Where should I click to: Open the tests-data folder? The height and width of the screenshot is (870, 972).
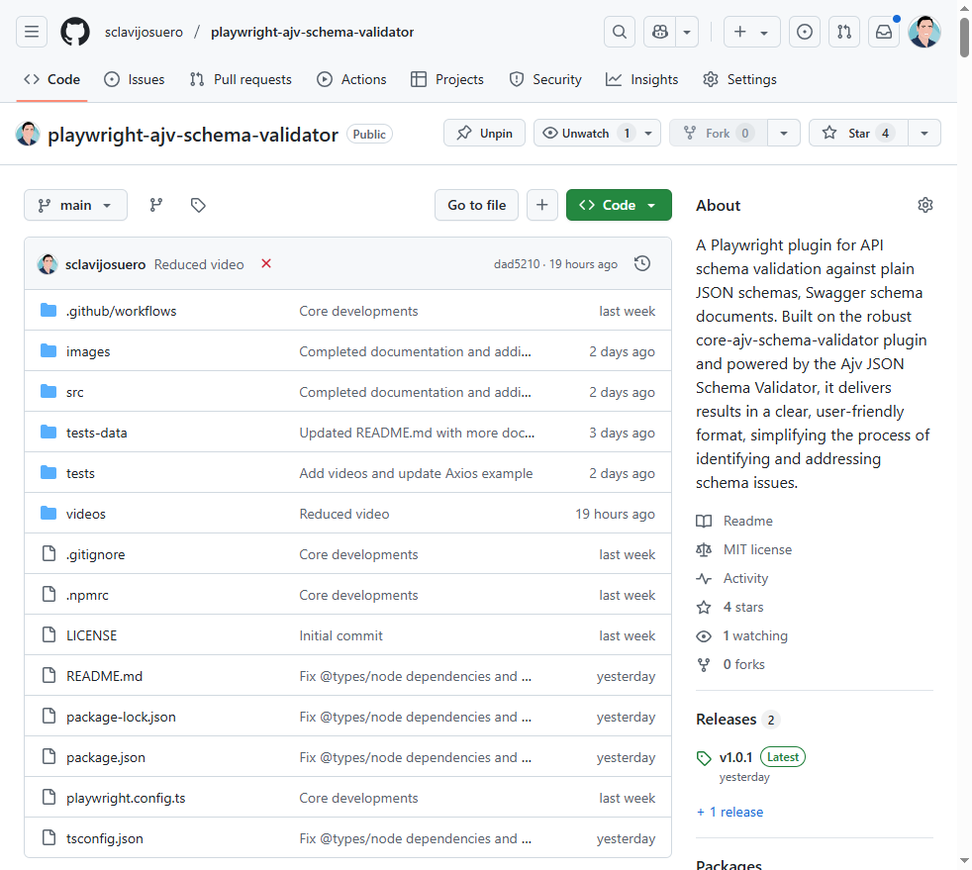[x=97, y=434]
